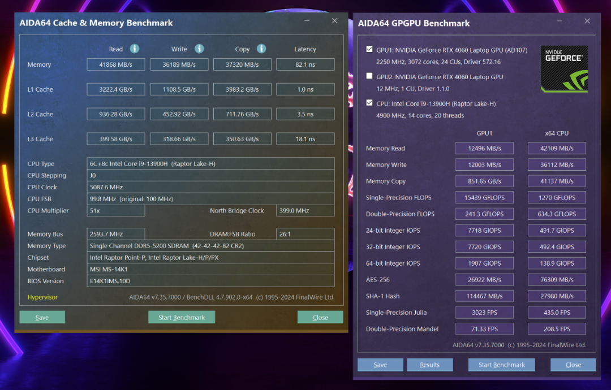Minimize the GPGPU Benchmark window
Screen dimensions: 611x390
click(560, 20)
